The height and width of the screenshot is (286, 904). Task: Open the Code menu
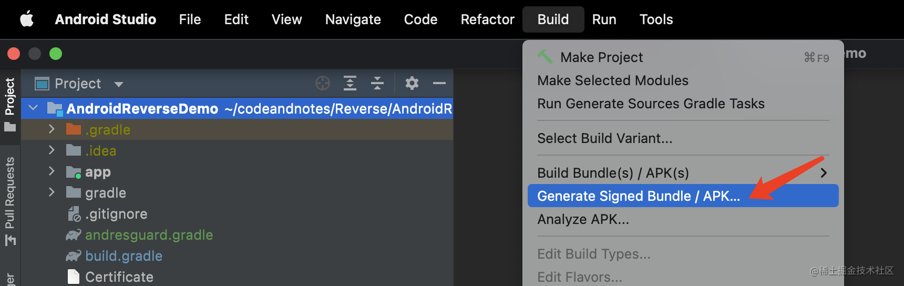[420, 19]
